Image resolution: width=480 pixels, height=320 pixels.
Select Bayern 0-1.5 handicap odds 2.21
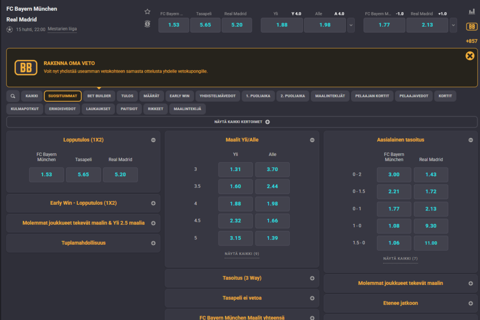(394, 192)
